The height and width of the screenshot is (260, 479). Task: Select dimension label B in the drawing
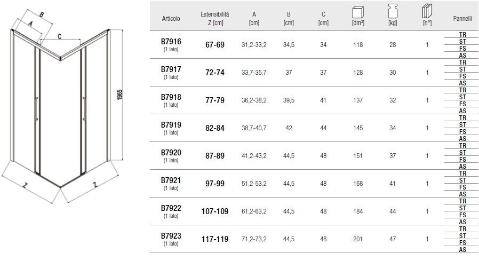coord(42,14)
